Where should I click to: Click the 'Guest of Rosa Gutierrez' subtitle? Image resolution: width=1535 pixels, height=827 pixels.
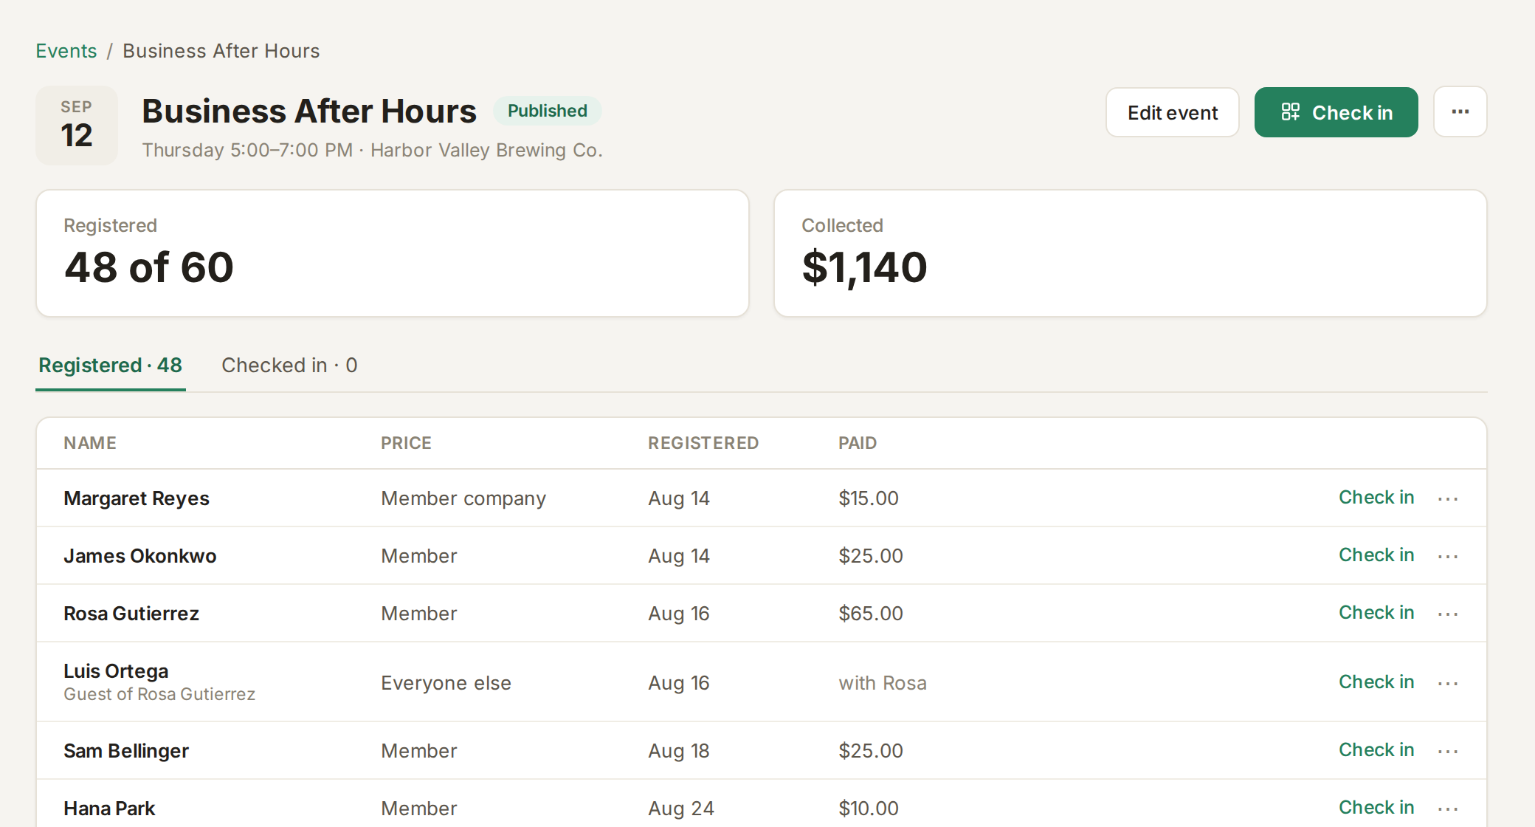[x=159, y=694]
